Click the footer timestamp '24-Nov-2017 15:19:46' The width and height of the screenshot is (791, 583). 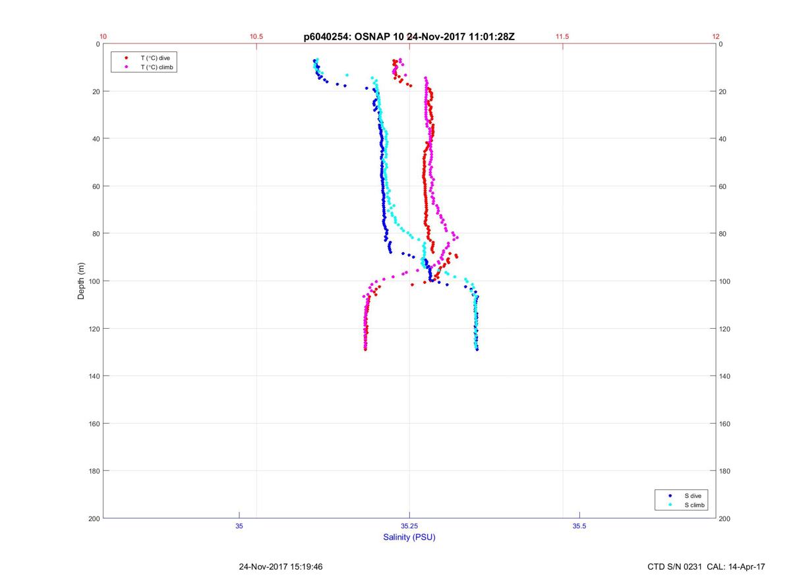(281, 567)
